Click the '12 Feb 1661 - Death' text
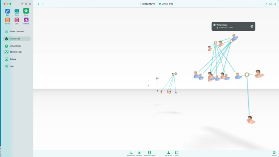The width and height of the screenshot is (279, 157). (226, 27)
